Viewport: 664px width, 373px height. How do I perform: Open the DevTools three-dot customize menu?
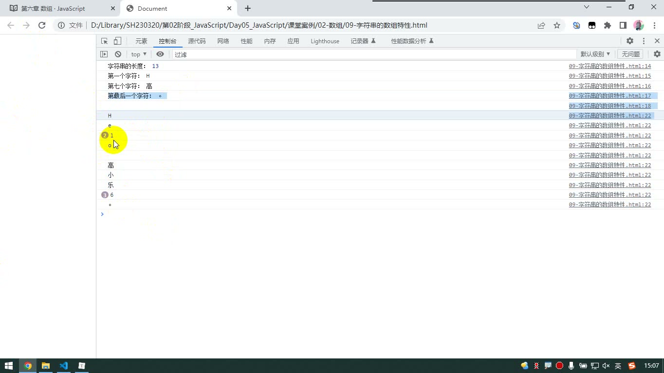point(644,41)
